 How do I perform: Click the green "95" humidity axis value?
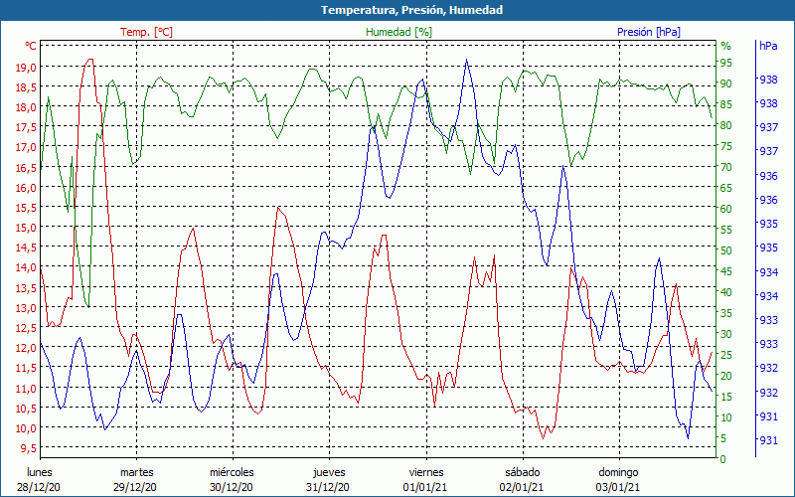tap(726, 63)
